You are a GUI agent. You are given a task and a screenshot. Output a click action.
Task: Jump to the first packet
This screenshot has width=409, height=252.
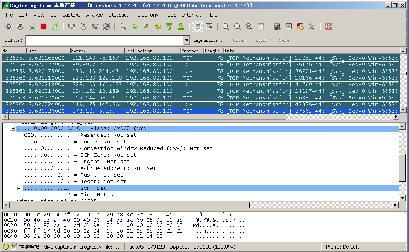169,27
